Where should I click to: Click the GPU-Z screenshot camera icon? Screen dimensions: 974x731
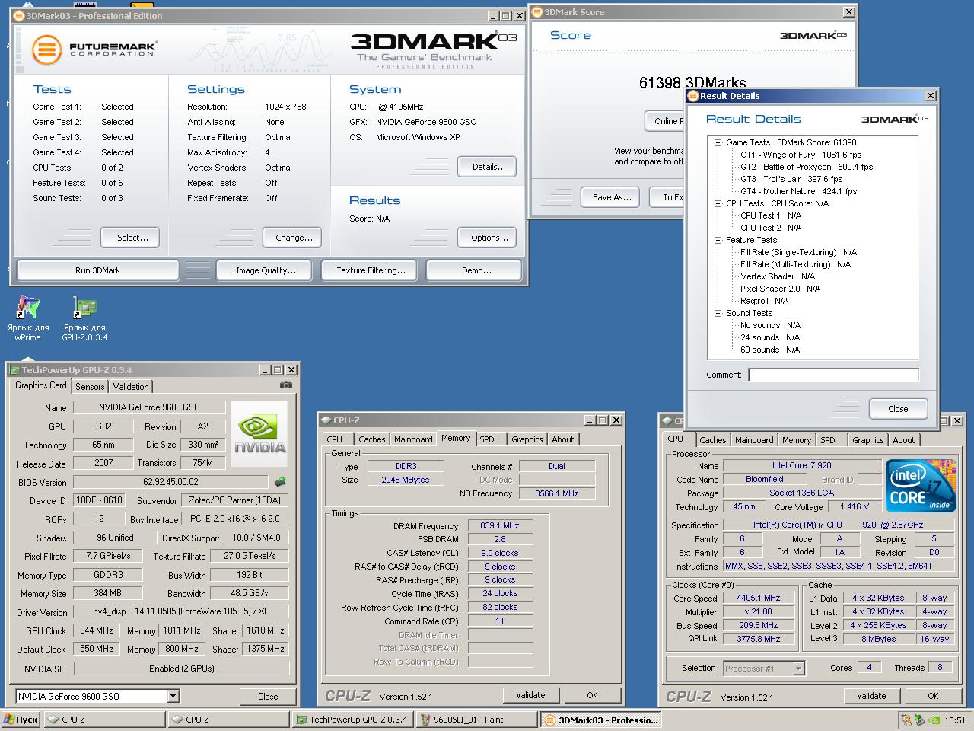point(285,385)
